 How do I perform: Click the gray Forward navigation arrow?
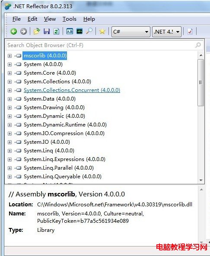coord(23,32)
